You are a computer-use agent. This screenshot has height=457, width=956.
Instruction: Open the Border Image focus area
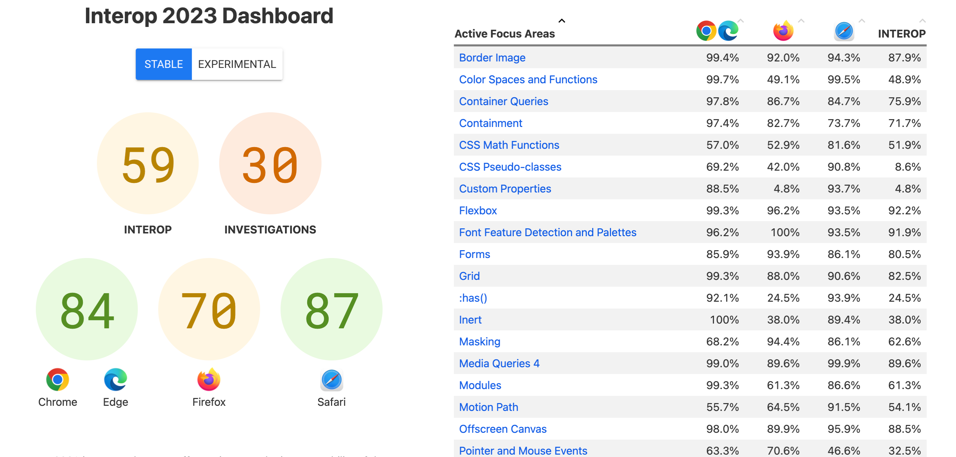point(492,58)
